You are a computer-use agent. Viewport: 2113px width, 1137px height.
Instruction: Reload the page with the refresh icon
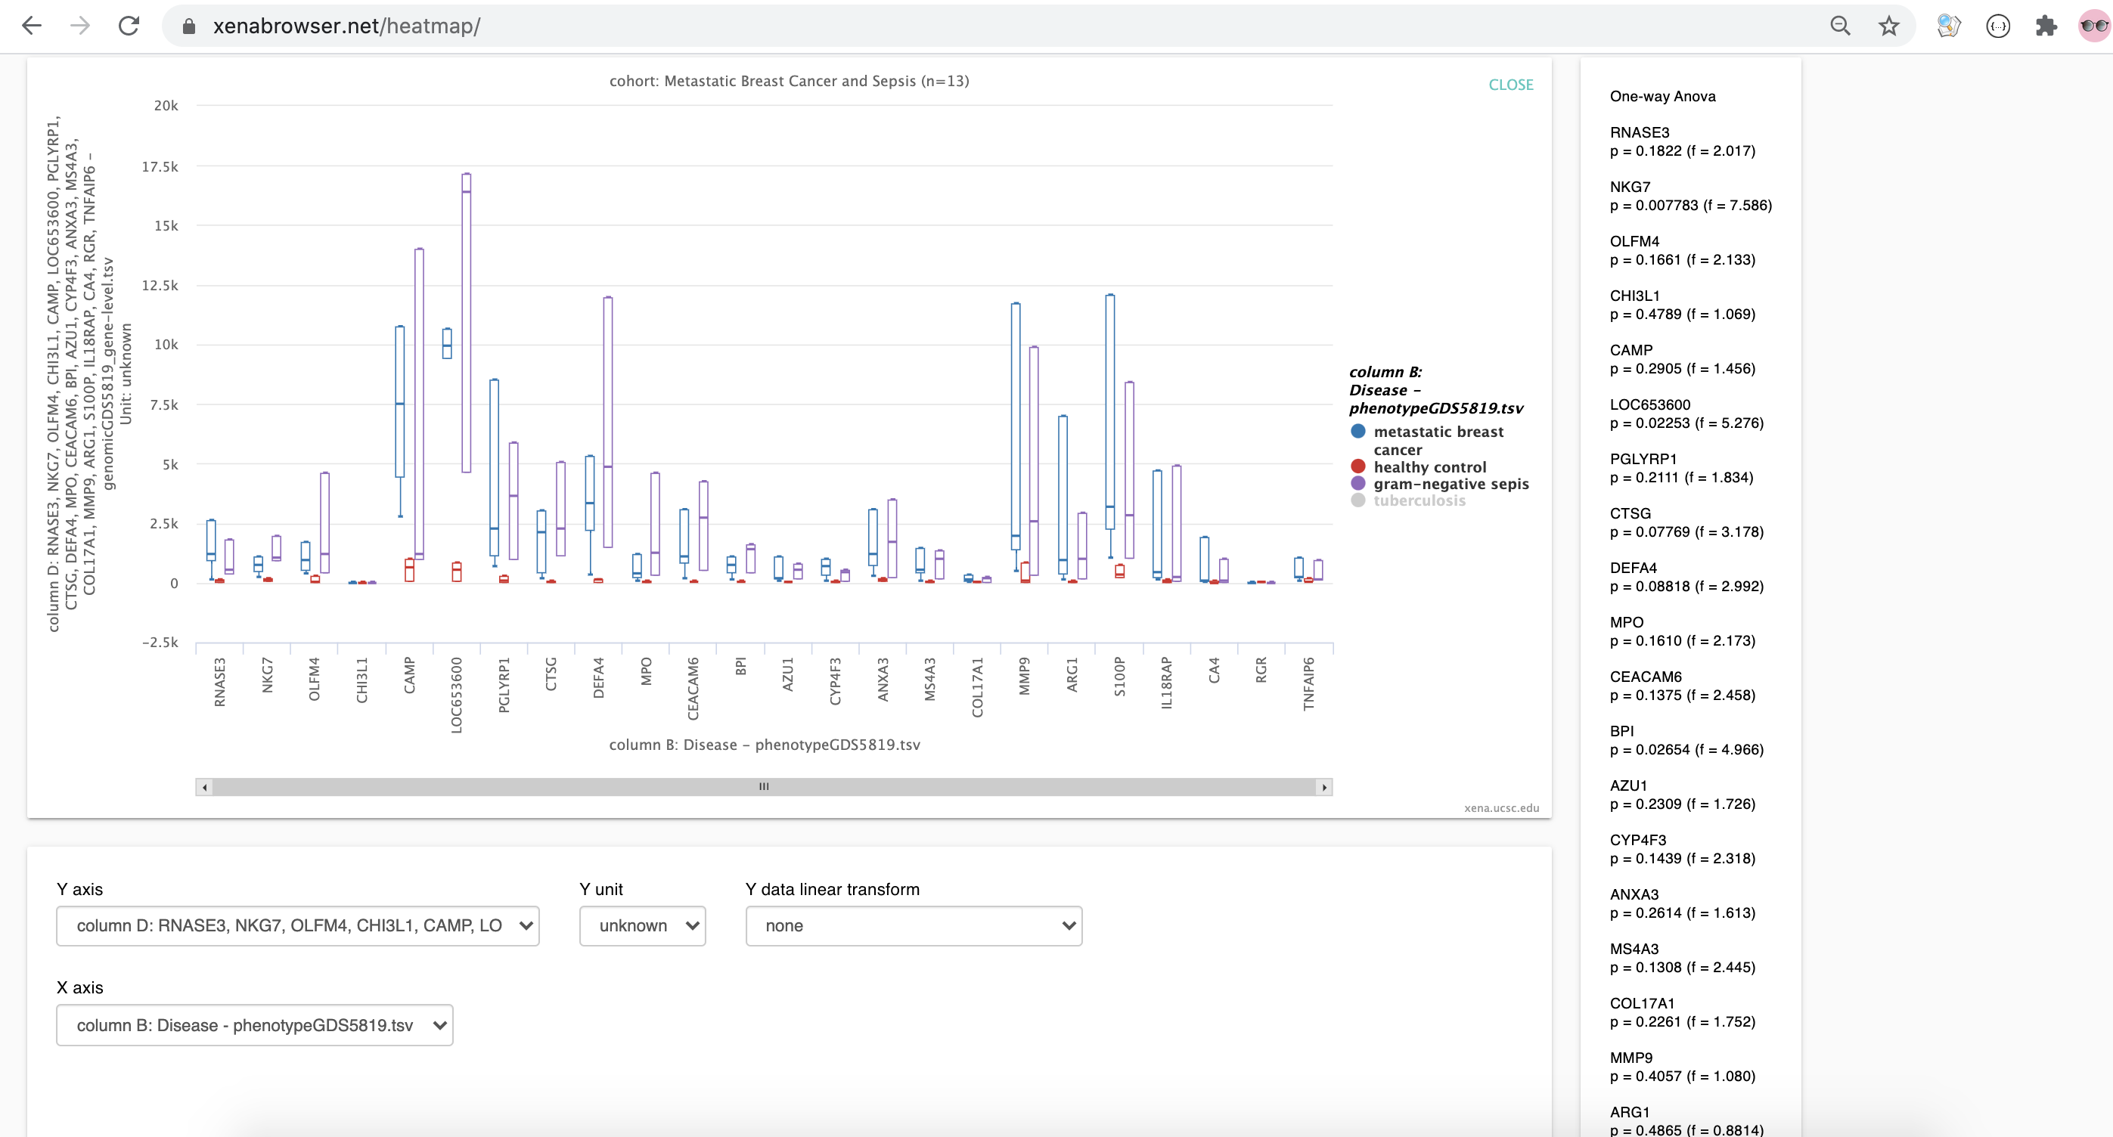[129, 26]
